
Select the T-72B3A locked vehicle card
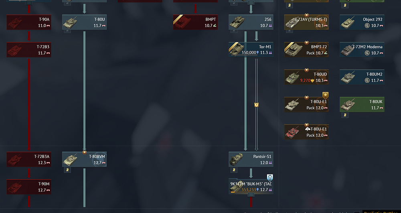29,159
